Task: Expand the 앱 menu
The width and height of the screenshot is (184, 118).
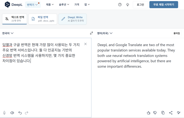Action: pos(87,5)
